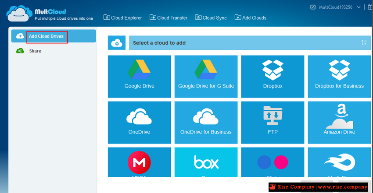Choose the MediaFire flame tile
Viewport: 373px width, 193px height.
click(339, 162)
